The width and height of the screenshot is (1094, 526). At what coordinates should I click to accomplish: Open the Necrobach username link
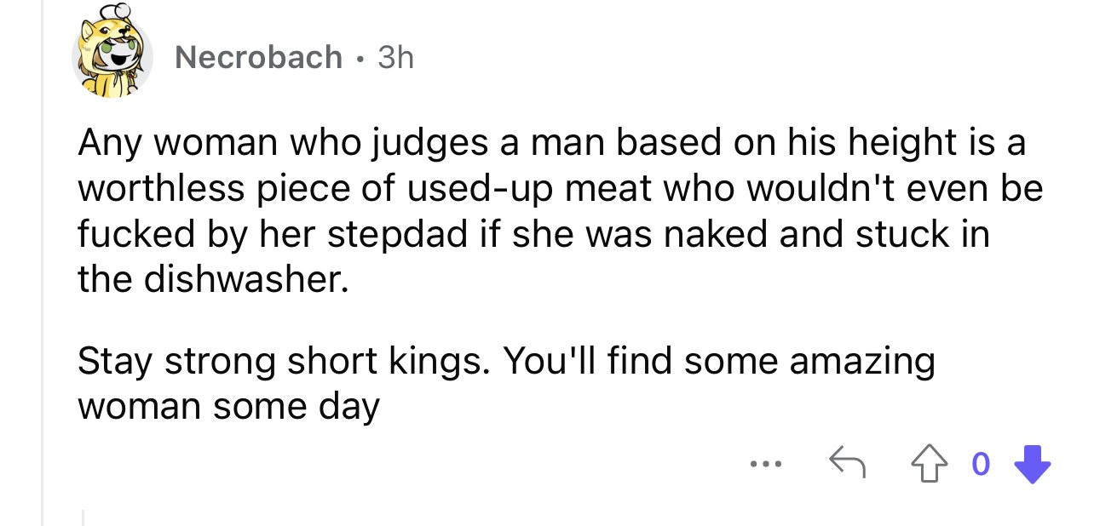click(258, 57)
